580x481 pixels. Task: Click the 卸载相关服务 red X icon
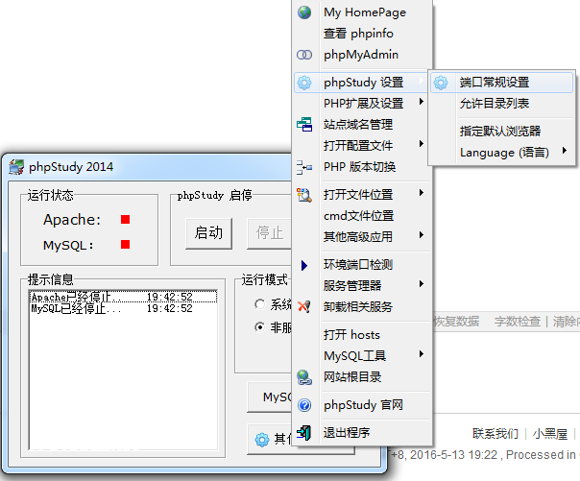304,306
